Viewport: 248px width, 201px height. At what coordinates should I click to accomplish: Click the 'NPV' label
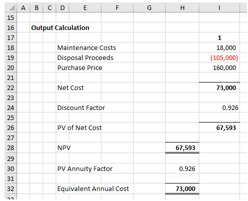(64, 147)
